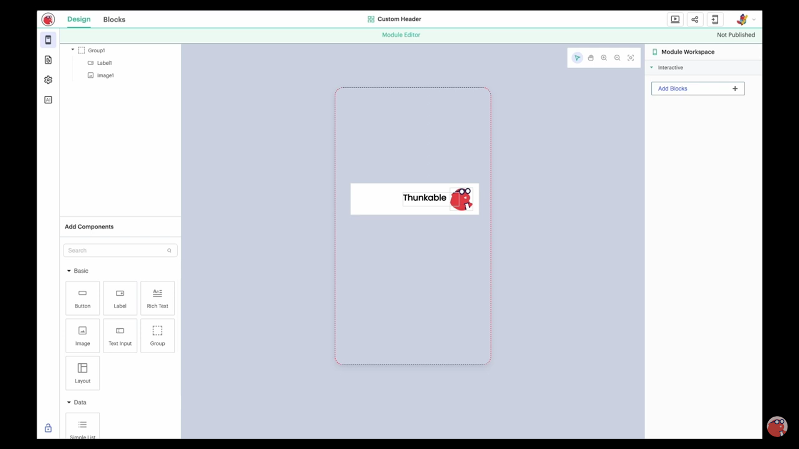Open the AI panel in the sidebar
The height and width of the screenshot is (449, 799).
click(x=48, y=99)
